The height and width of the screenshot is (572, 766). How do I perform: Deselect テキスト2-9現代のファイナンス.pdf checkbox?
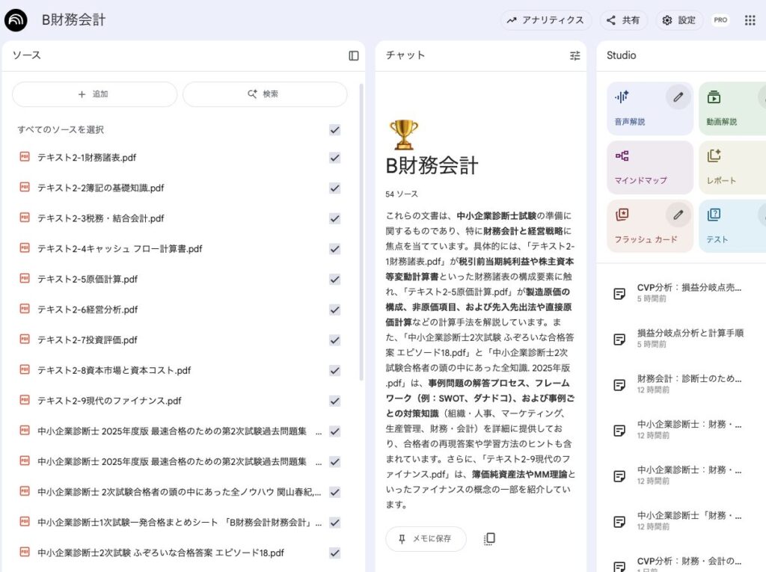tap(334, 401)
